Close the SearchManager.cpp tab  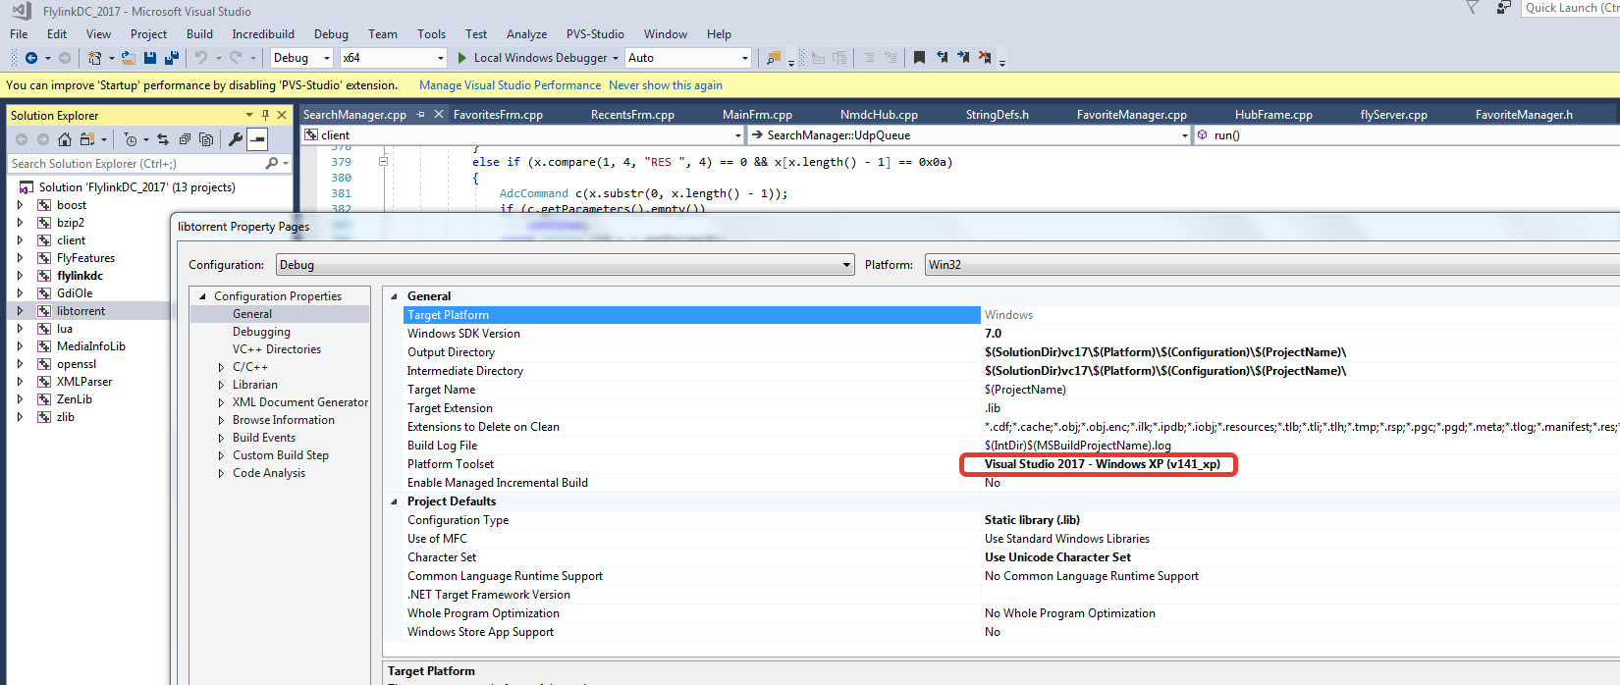pos(439,115)
